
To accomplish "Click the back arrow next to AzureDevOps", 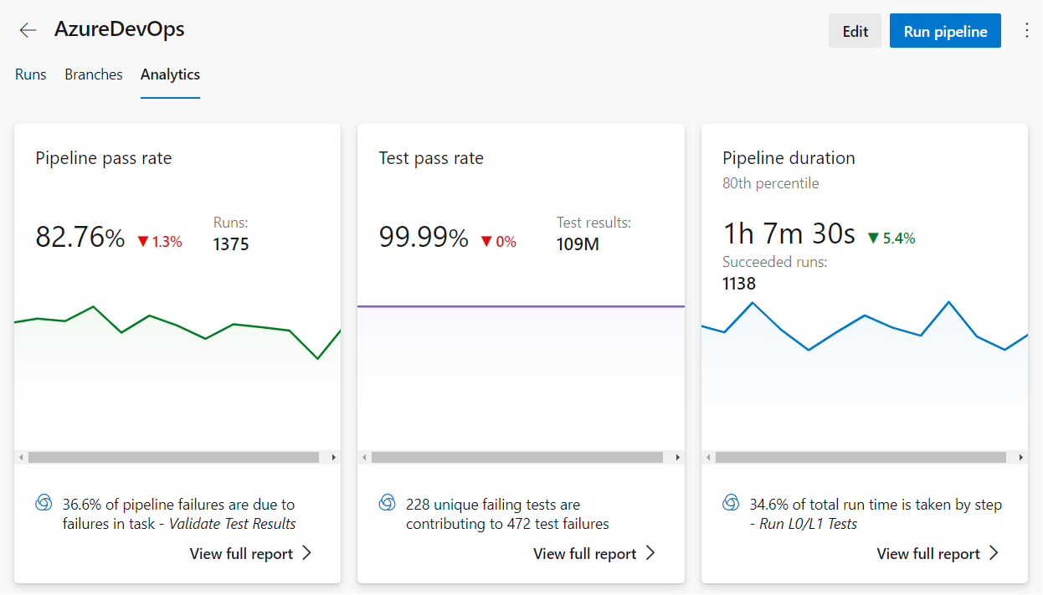I will click(x=28, y=29).
